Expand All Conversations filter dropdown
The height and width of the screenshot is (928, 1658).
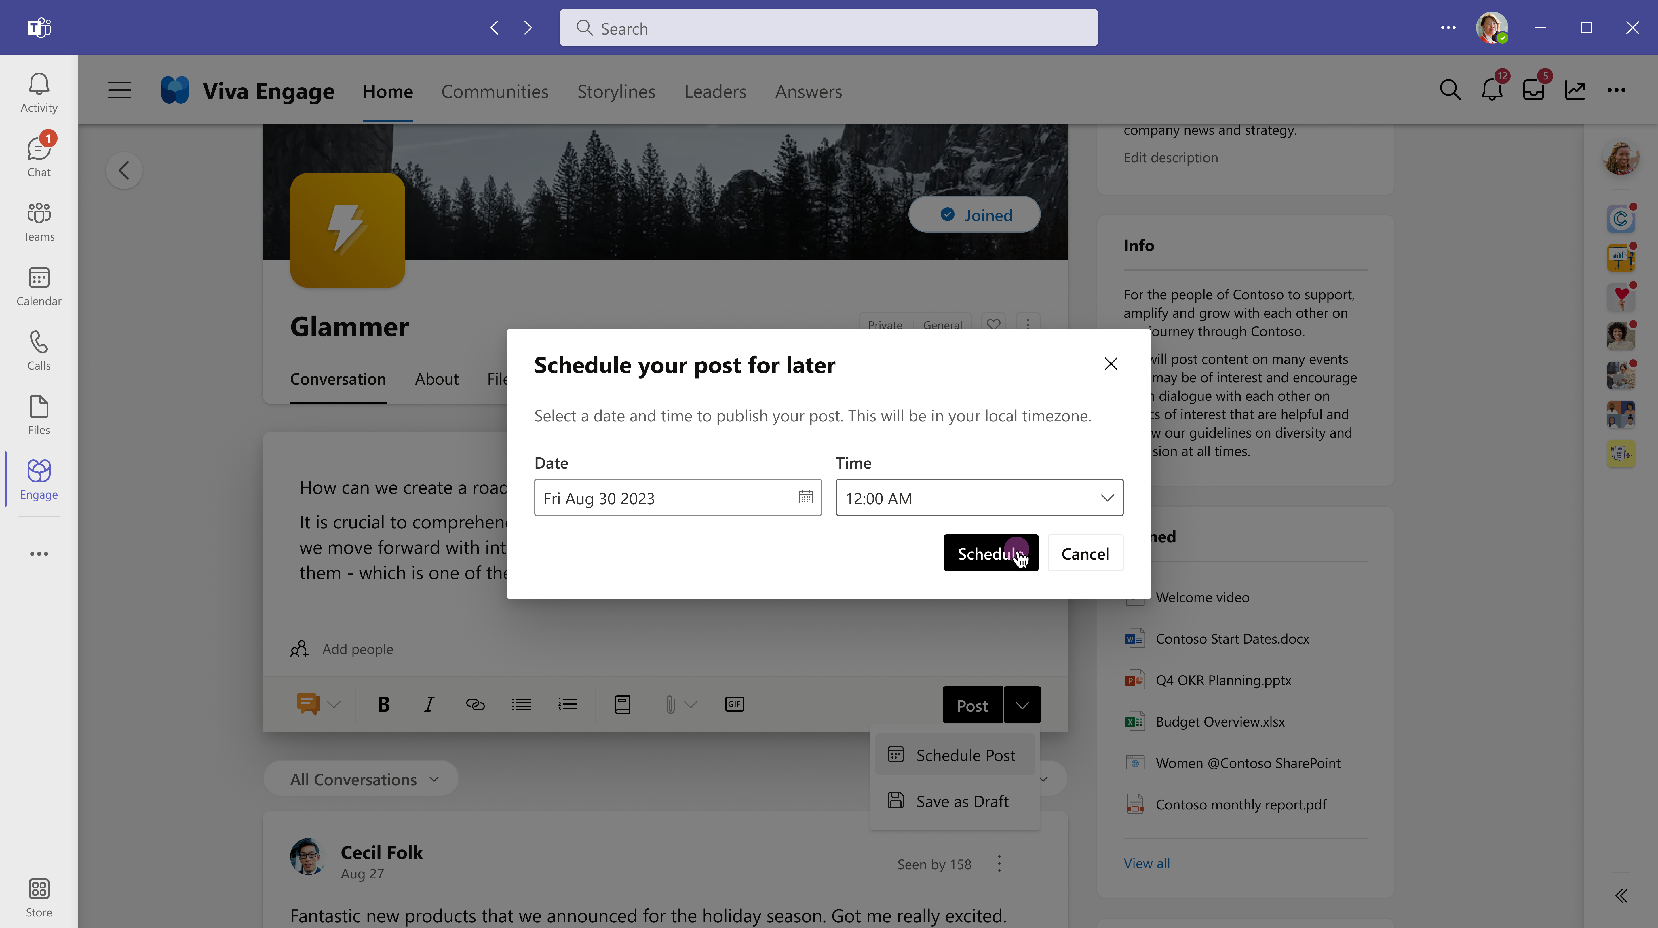434,779
